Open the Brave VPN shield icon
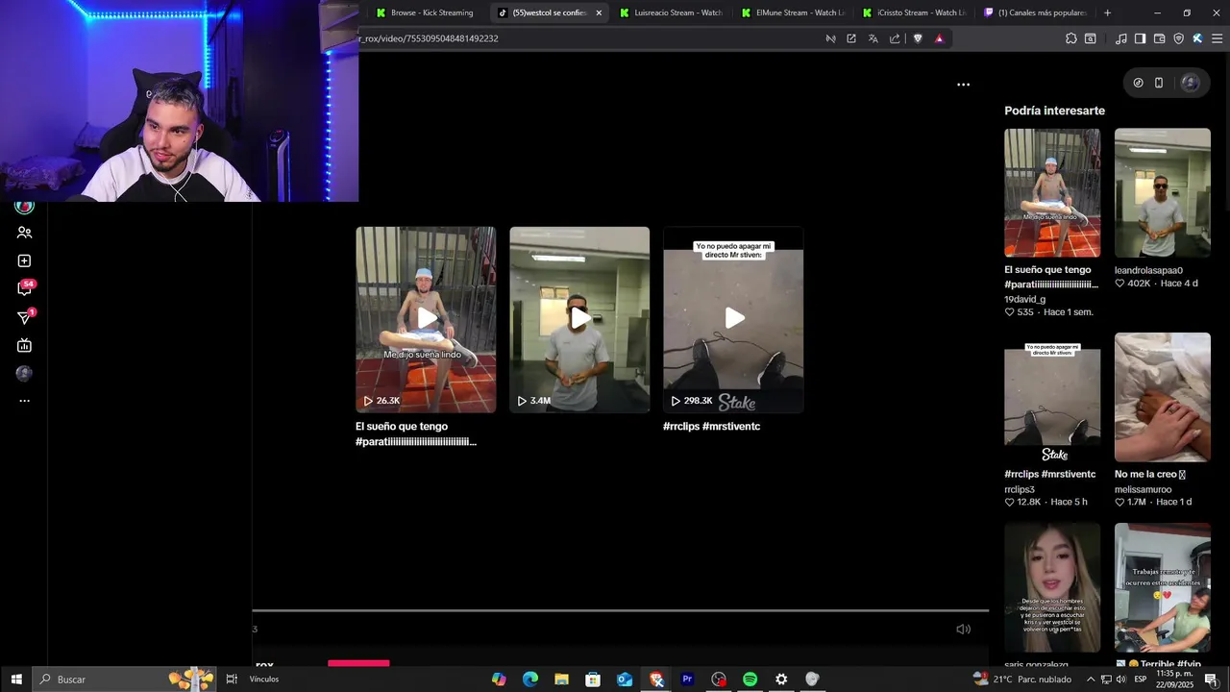 (1178, 38)
